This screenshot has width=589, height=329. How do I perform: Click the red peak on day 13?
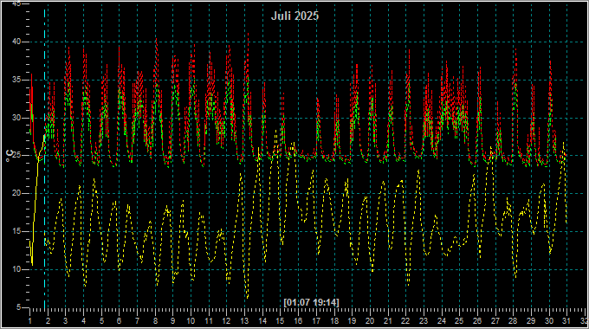pos(248,35)
